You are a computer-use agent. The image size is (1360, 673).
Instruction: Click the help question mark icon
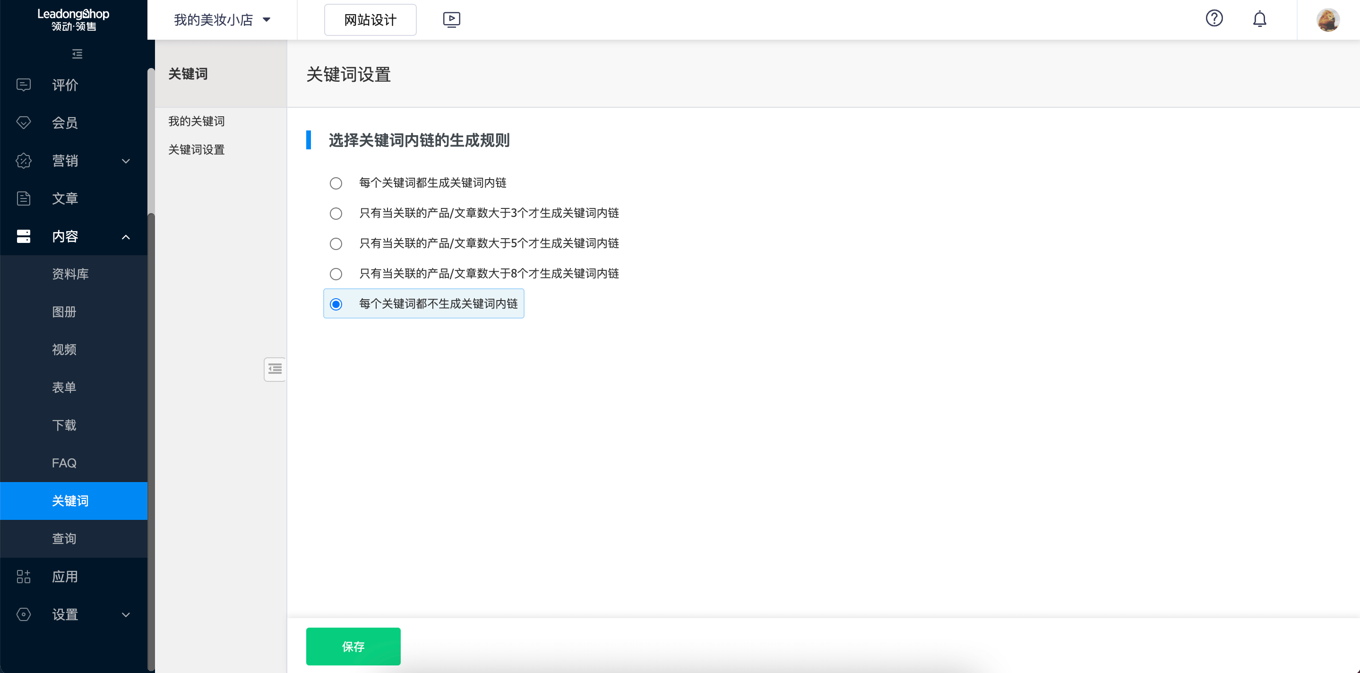point(1214,18)
